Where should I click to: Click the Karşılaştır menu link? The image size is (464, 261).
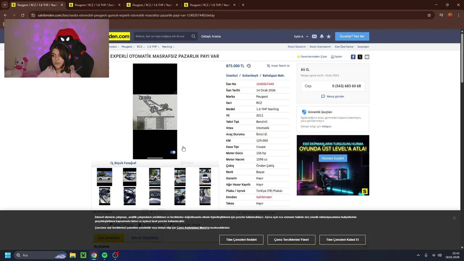(x=363, y=47)
